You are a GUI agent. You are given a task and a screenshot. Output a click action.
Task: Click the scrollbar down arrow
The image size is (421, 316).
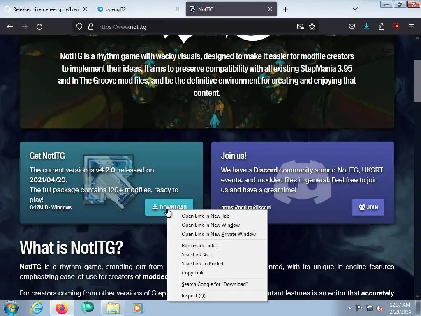pyautogui.click(x=418, y=296)
